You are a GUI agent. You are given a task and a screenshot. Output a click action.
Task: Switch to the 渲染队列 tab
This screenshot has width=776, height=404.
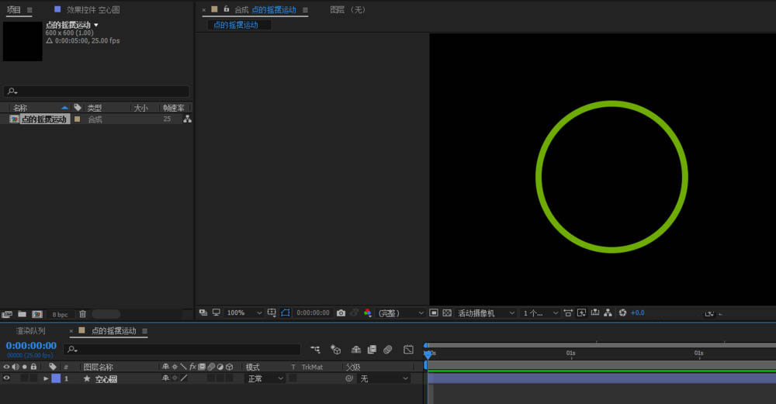(x=30, y=331)
